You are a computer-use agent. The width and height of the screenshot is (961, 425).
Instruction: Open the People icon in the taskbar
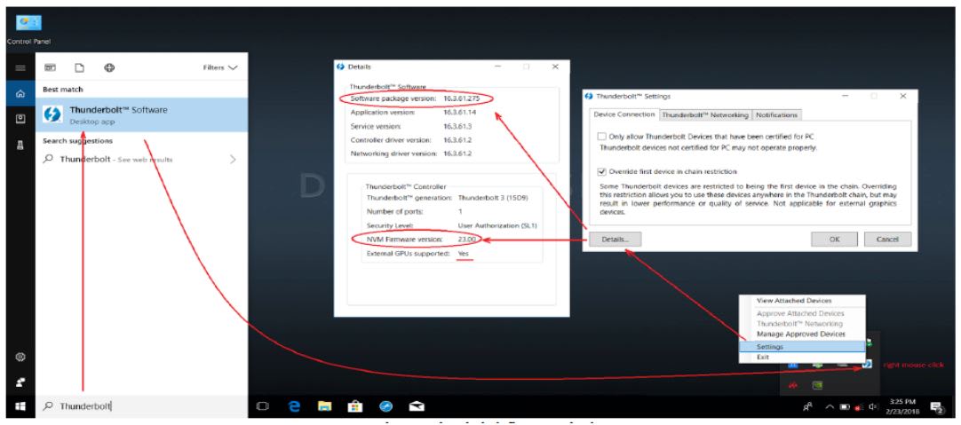[x=808, y=406]
